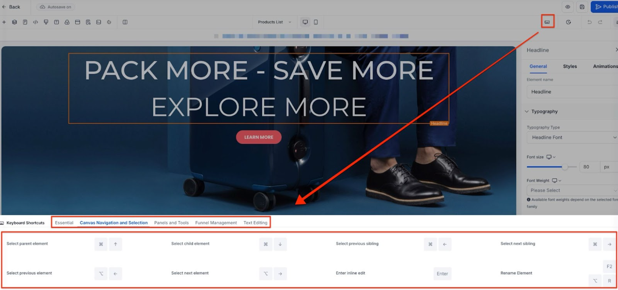Open the Products List page dropdown

274,22
